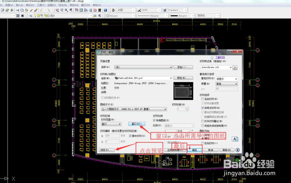The image size is (291, 183).
Task: Click the Undo arrow icon
Action: tap(42, 10)
